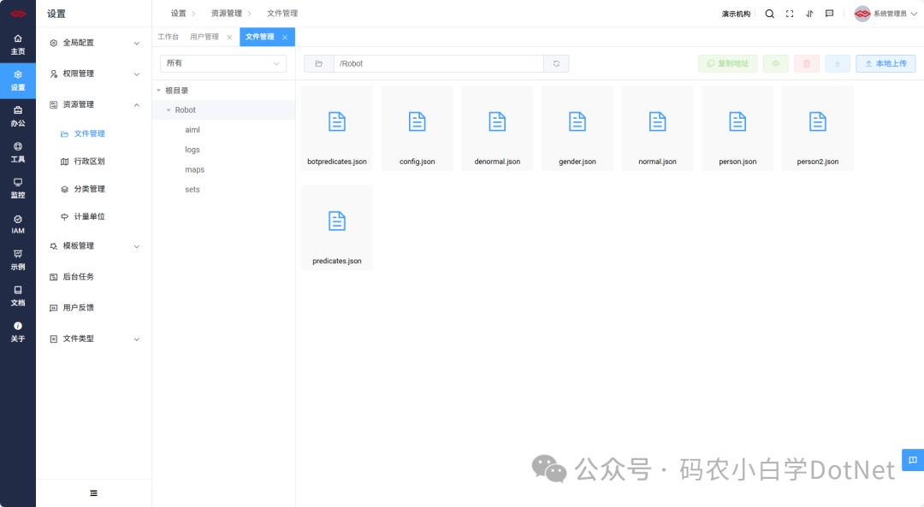Click 复制地址 copy address button
924x507 pixels.
tap(728, 63)
